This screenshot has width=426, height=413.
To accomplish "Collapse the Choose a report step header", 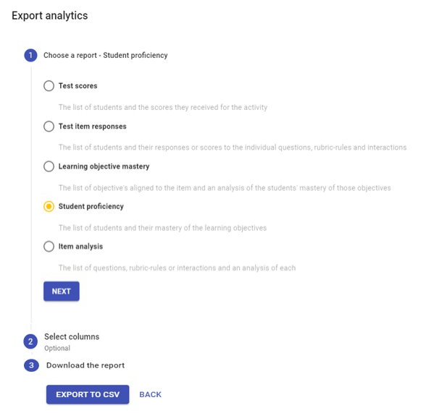I will (x=106, y=55).
